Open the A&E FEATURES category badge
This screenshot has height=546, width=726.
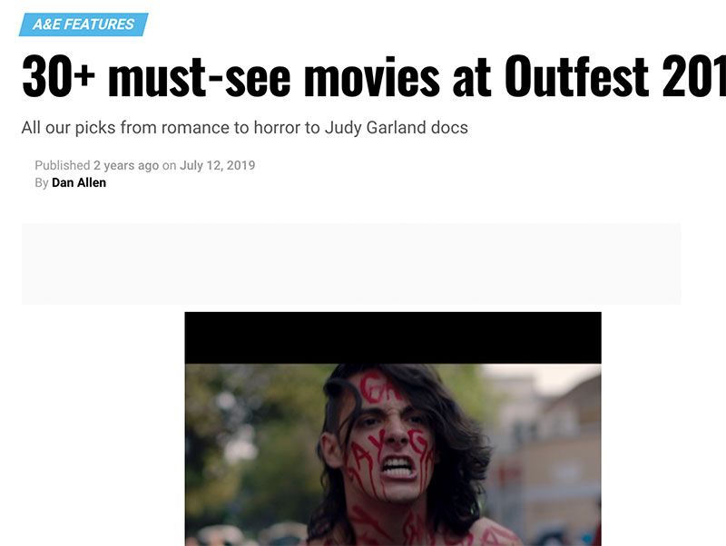83,24
